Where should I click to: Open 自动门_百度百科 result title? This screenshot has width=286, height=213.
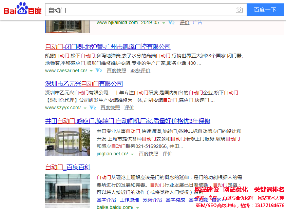coord(68,167)
